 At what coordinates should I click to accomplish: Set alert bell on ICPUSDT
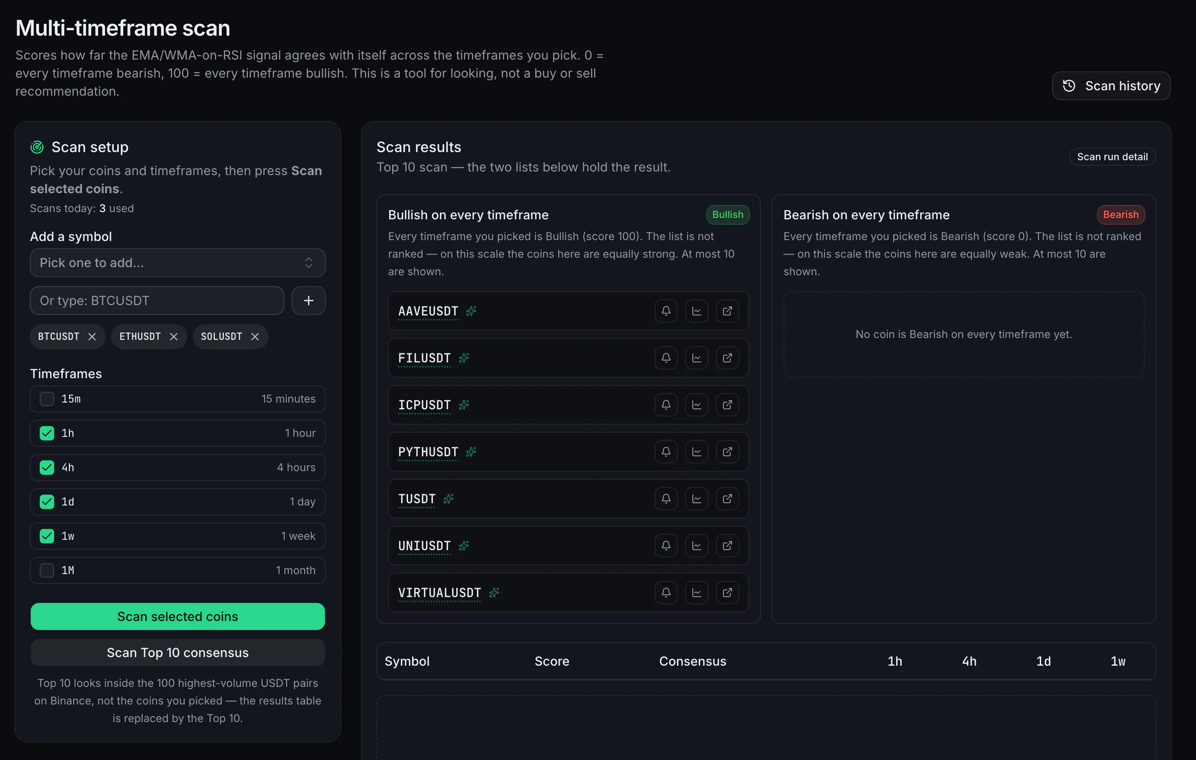coord(666,405)
